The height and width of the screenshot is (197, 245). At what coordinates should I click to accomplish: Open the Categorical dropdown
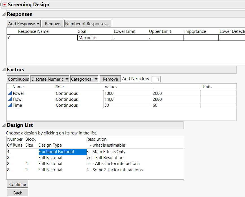pyautogui.click(x=84, y=79)
